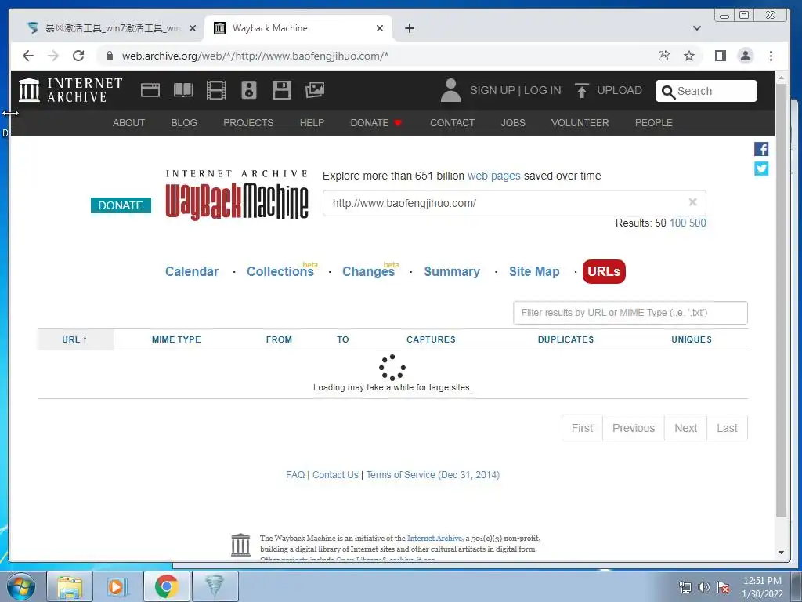
Task: Open the Video film strip icon
Action: coord(216,90)
